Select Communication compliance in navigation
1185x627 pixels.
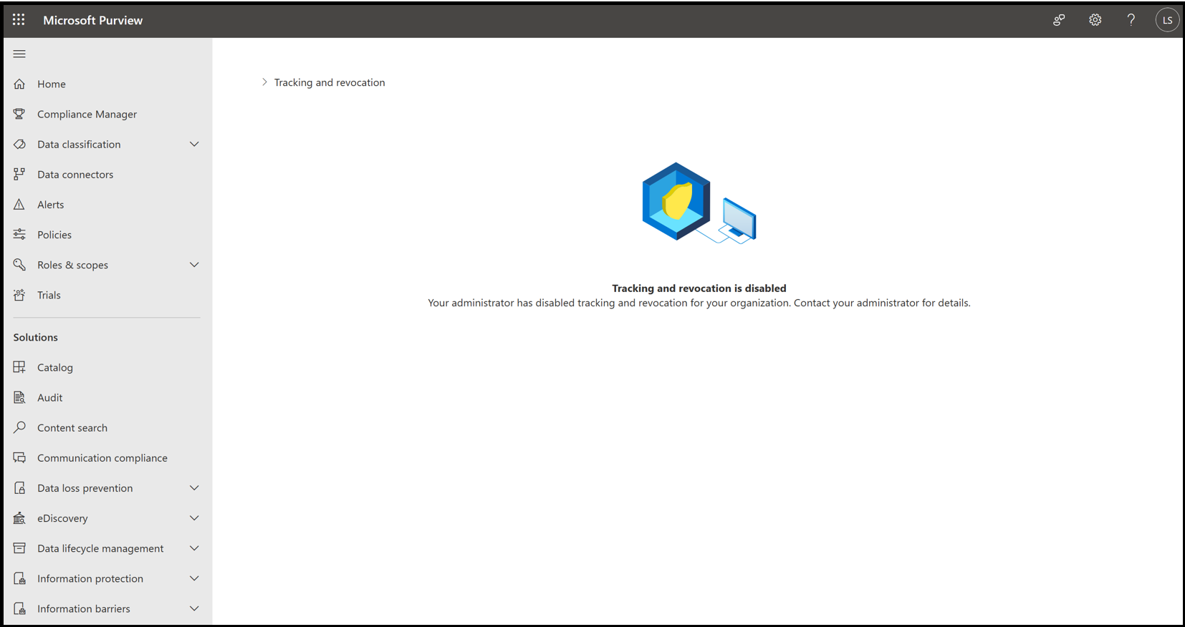[102, 458]
